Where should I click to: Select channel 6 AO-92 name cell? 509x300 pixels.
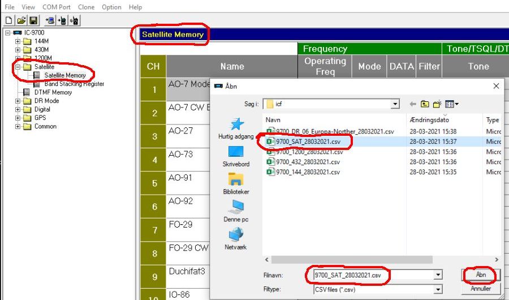188,207
